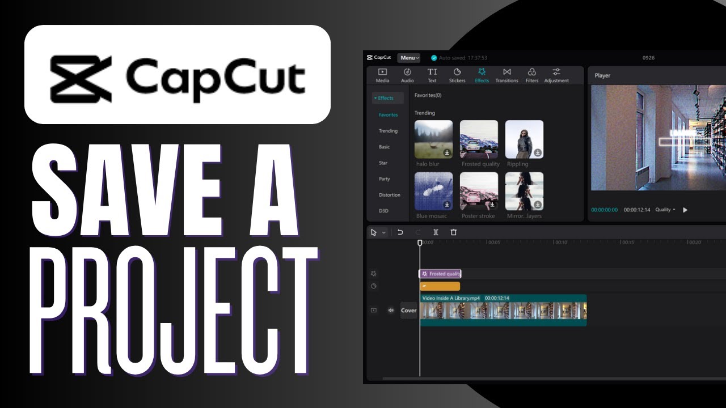
Task: Pick the Rippling effect thumbnail
Action: [525, 139]
